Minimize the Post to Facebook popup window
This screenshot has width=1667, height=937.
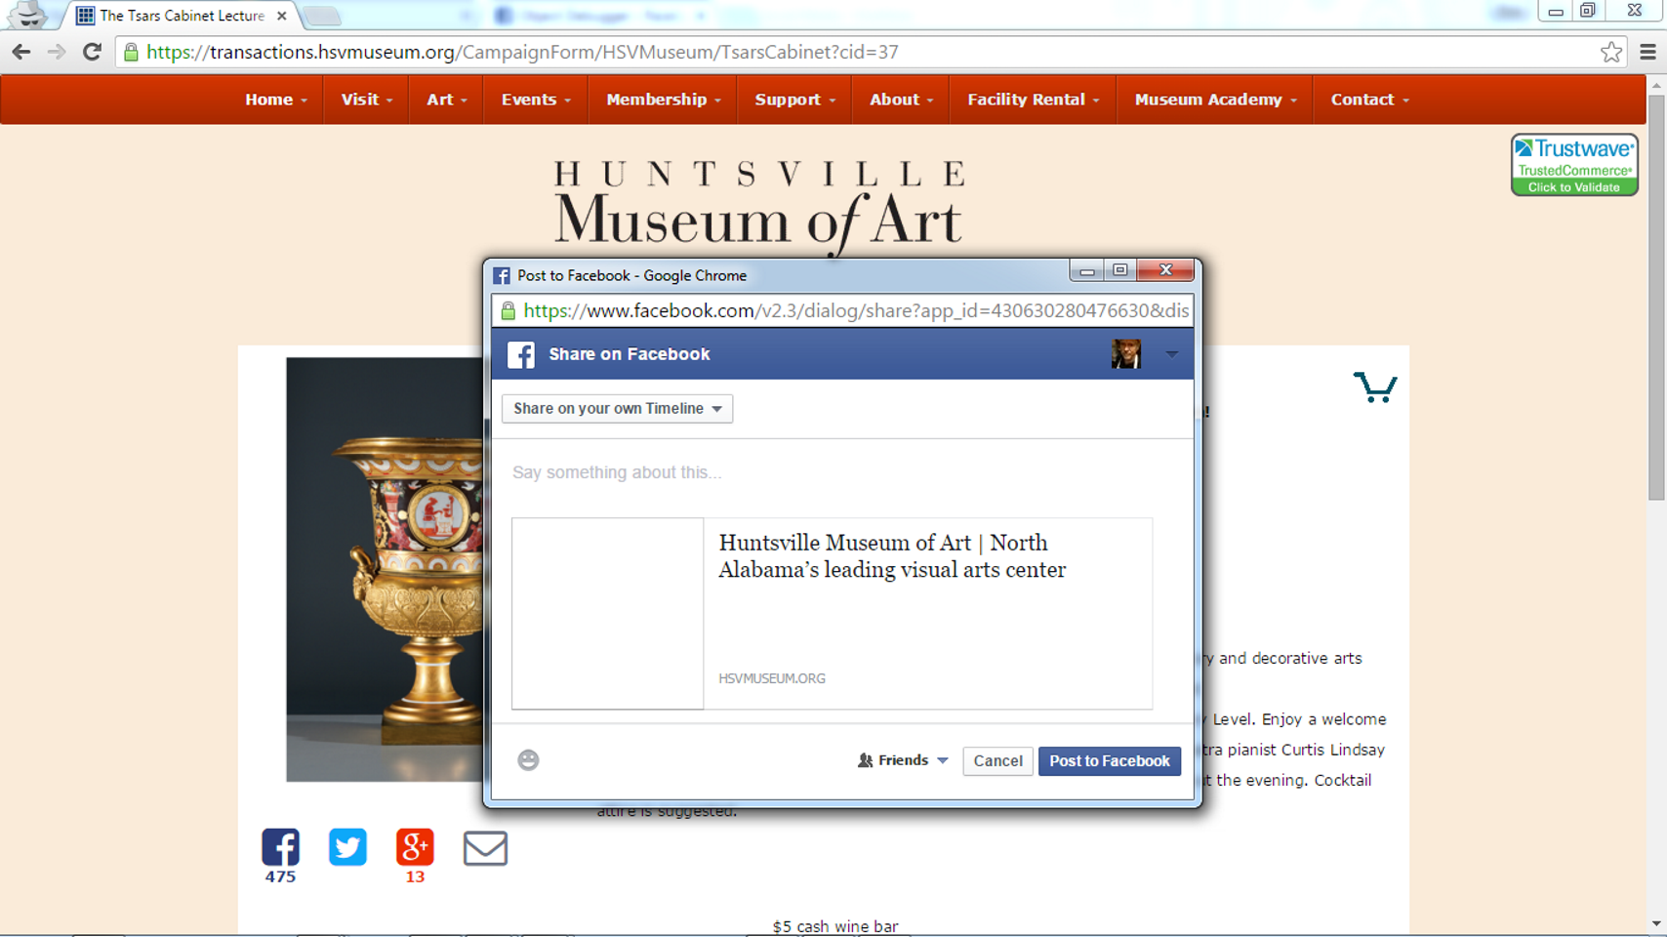click(1086, 270)
